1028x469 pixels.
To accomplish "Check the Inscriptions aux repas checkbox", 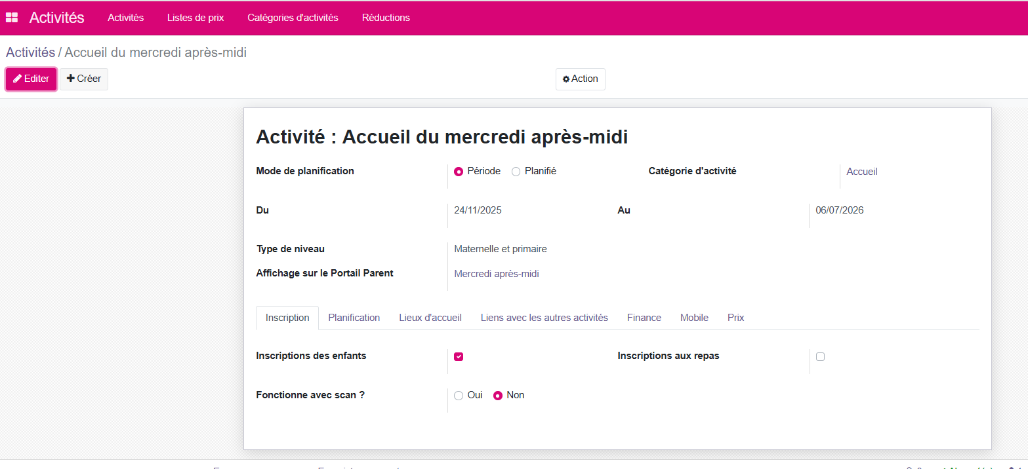I will coord(820,356).
